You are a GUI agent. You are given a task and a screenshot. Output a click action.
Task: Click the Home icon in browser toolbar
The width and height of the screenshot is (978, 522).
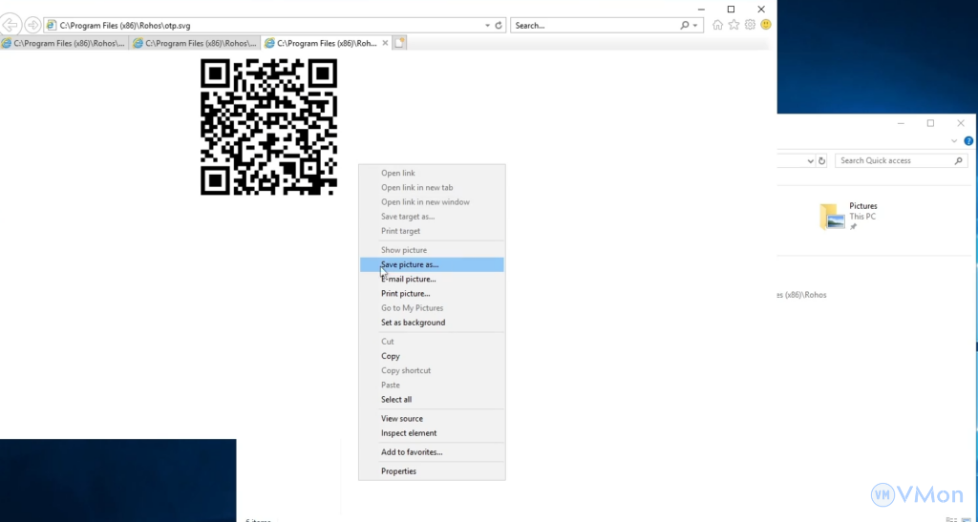pyautogui.click(x=718, y=25)
